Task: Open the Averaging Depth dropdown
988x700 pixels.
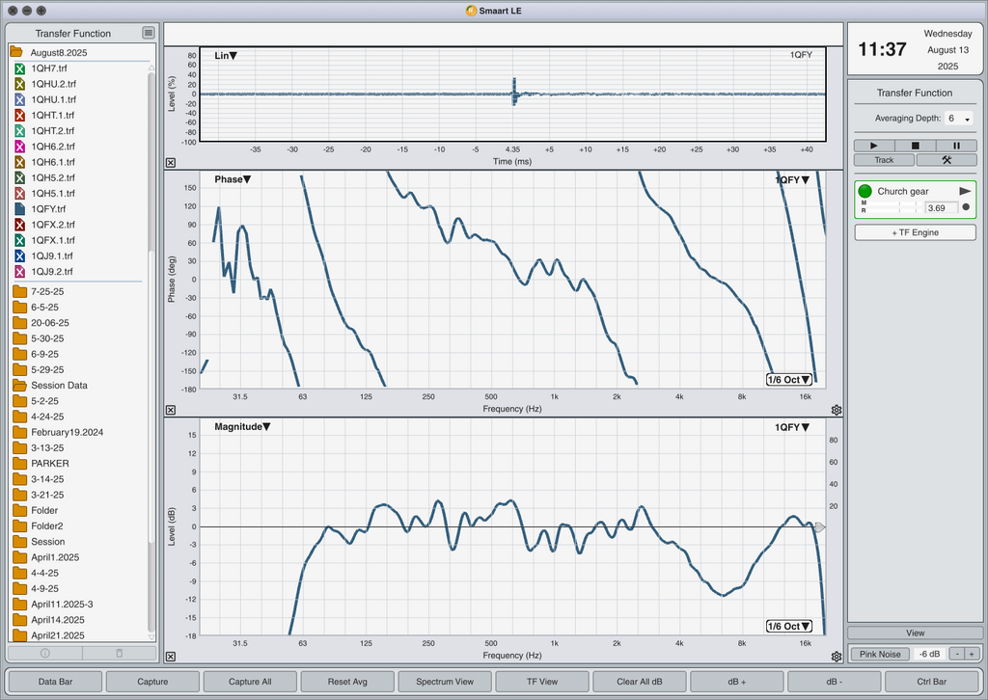Action: 958,119
